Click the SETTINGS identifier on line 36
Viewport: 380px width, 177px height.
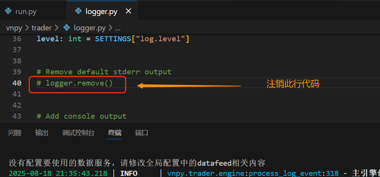pos(113,39)
